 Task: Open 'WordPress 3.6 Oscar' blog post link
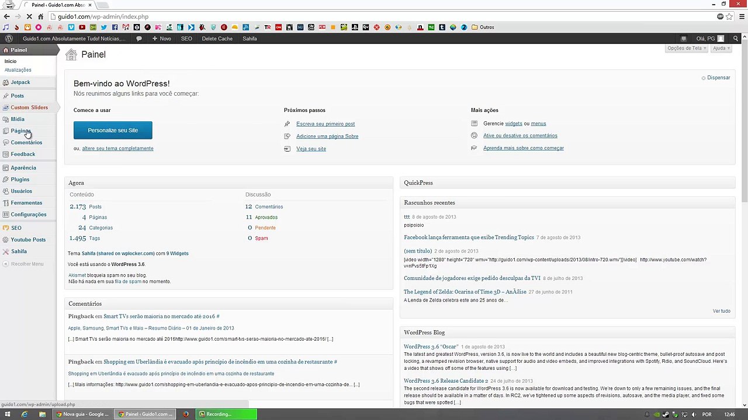(x=431, y=346)
